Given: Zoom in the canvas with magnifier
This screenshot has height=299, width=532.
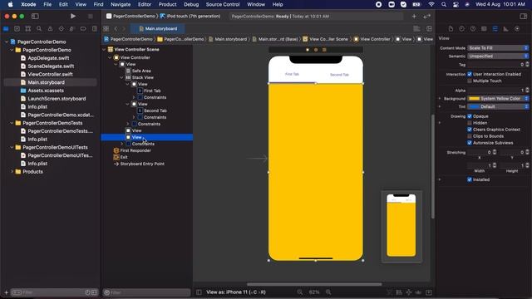Looking at the screenshot, I should tap(328, 292).
